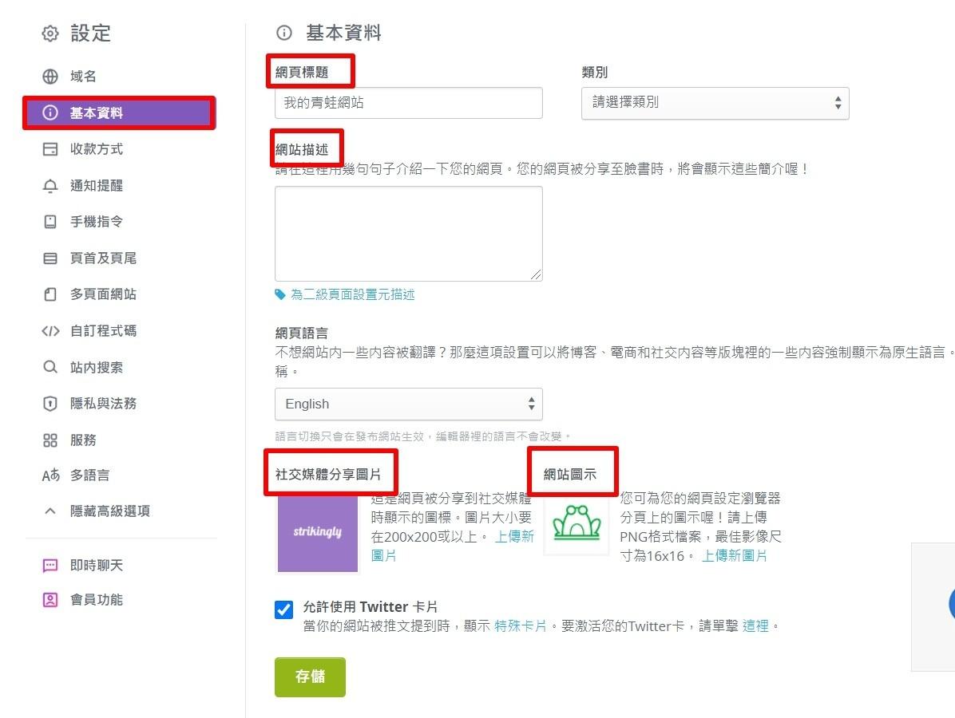The image size is (955, 718).
Task: Click the purple strikingly share image
Action: (317, 532)
